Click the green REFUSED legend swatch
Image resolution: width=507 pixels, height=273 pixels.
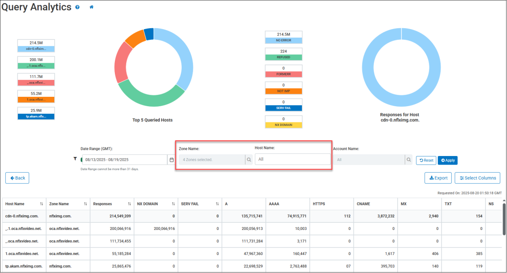click(284, 57)
